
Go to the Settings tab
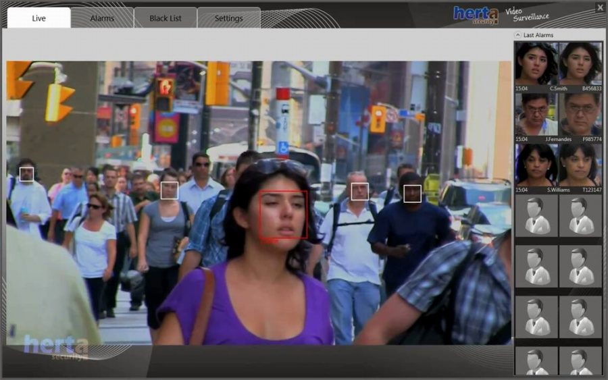228,18
